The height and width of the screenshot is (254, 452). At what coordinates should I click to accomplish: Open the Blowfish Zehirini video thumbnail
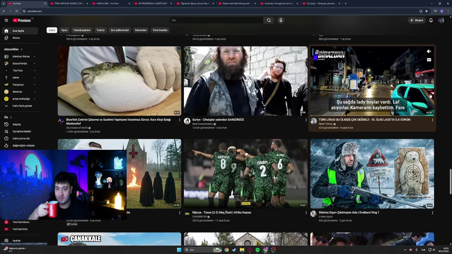point(119,81)
